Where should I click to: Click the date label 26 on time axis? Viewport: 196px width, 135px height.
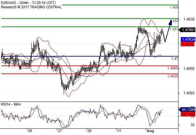[30, 131]
